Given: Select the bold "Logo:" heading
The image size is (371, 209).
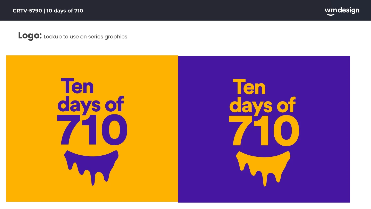Looking at the screenshot, I should click(x=30, y=36).
